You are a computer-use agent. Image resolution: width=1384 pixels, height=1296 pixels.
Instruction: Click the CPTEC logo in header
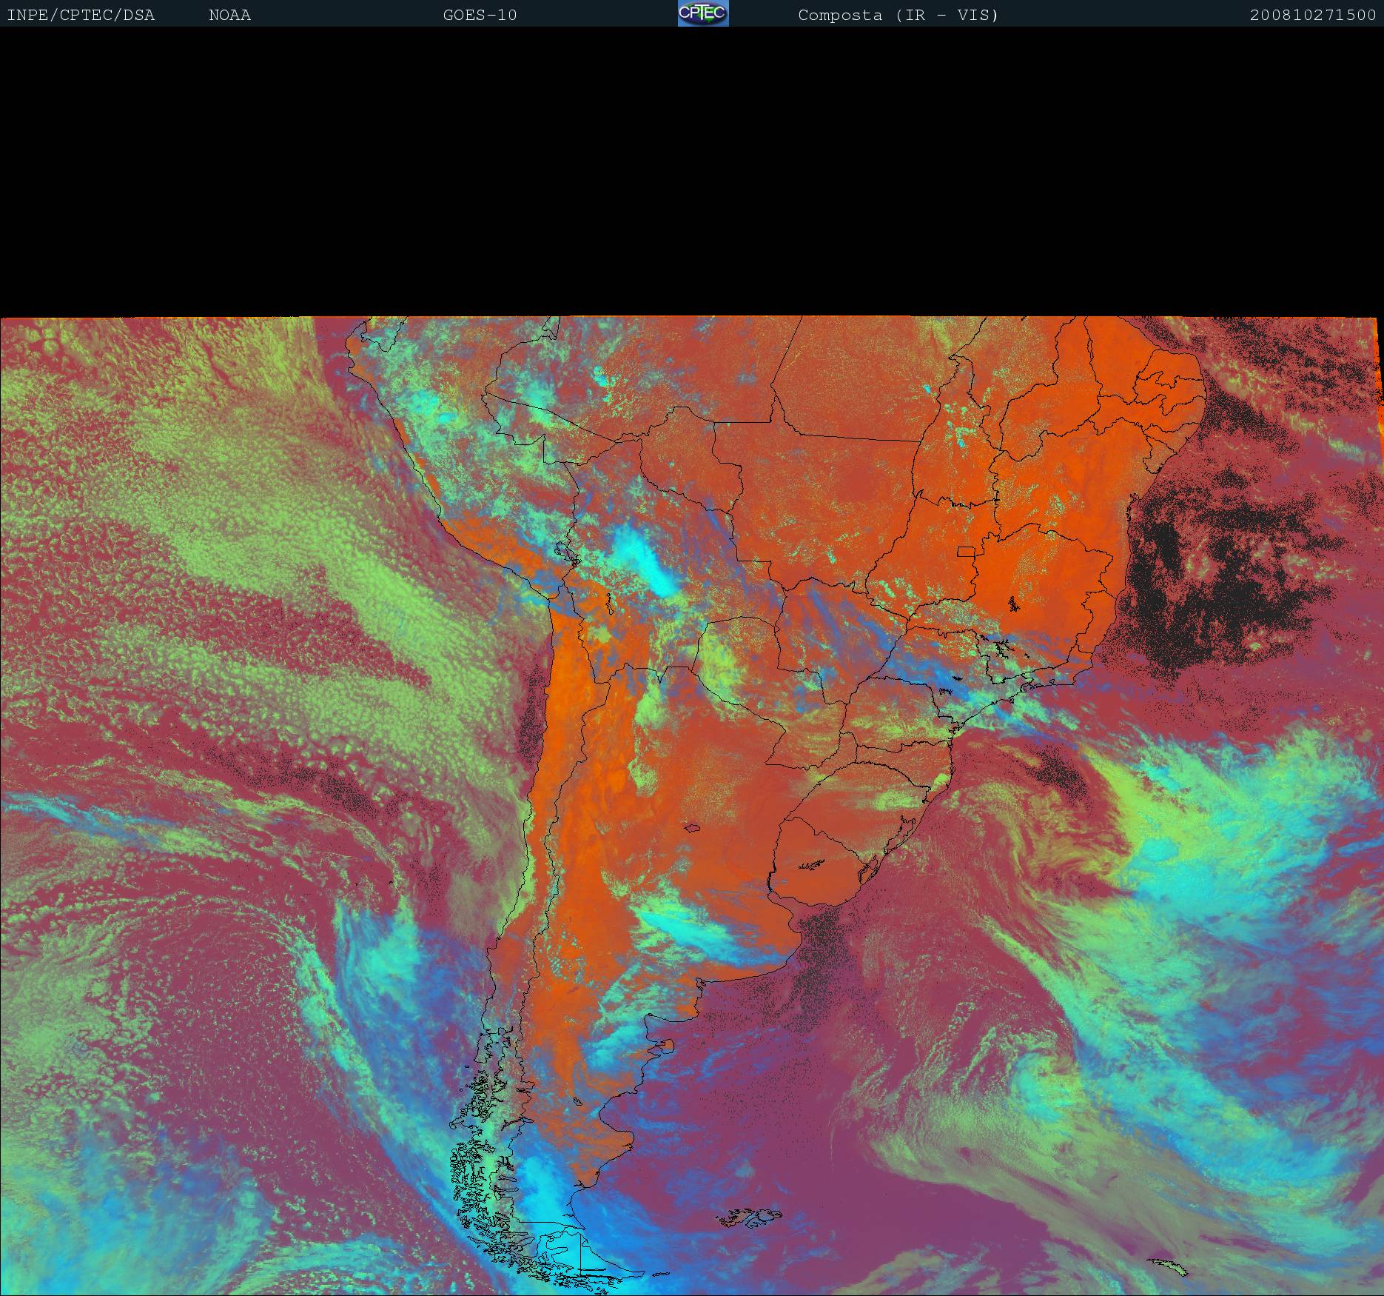pos(703,13)
